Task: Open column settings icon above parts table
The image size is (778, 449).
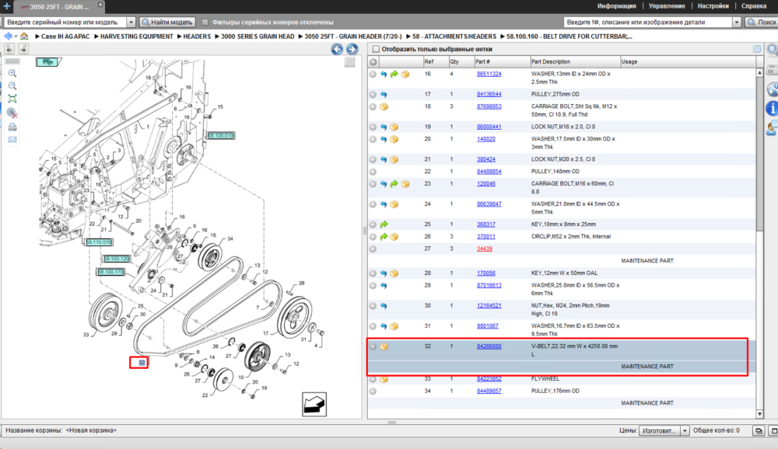Action: click(x=757, y=49)
